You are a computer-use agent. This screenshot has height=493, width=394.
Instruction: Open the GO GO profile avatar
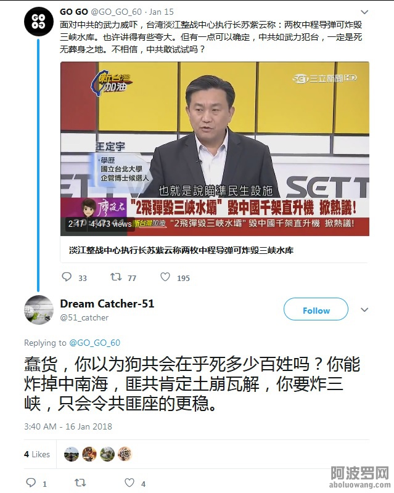click(x=39, y=22)
